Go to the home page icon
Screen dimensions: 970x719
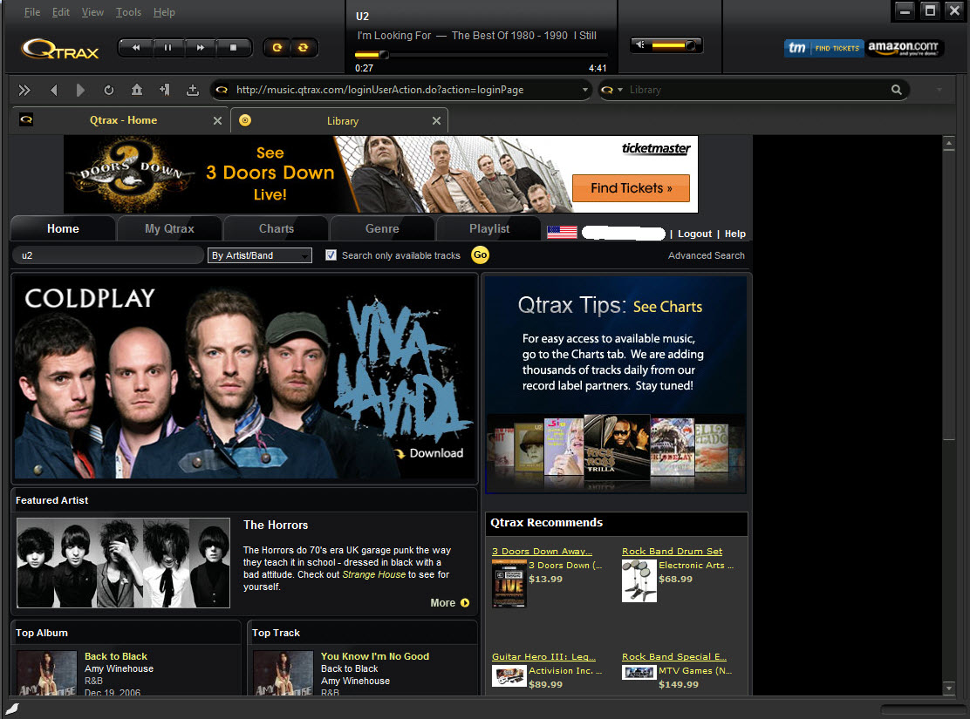click(x=137, y=91)
